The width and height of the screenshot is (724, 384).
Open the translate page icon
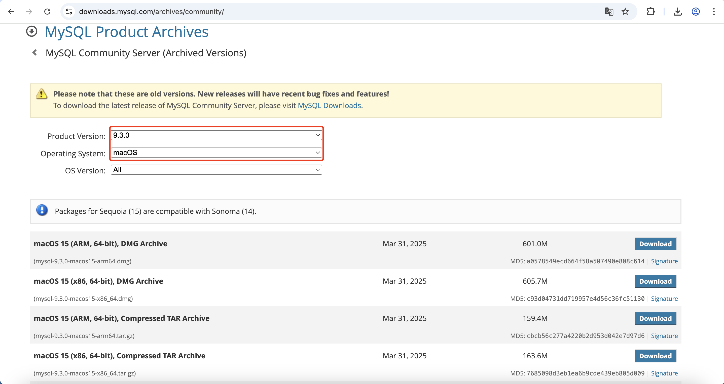[x=609, y=12]
